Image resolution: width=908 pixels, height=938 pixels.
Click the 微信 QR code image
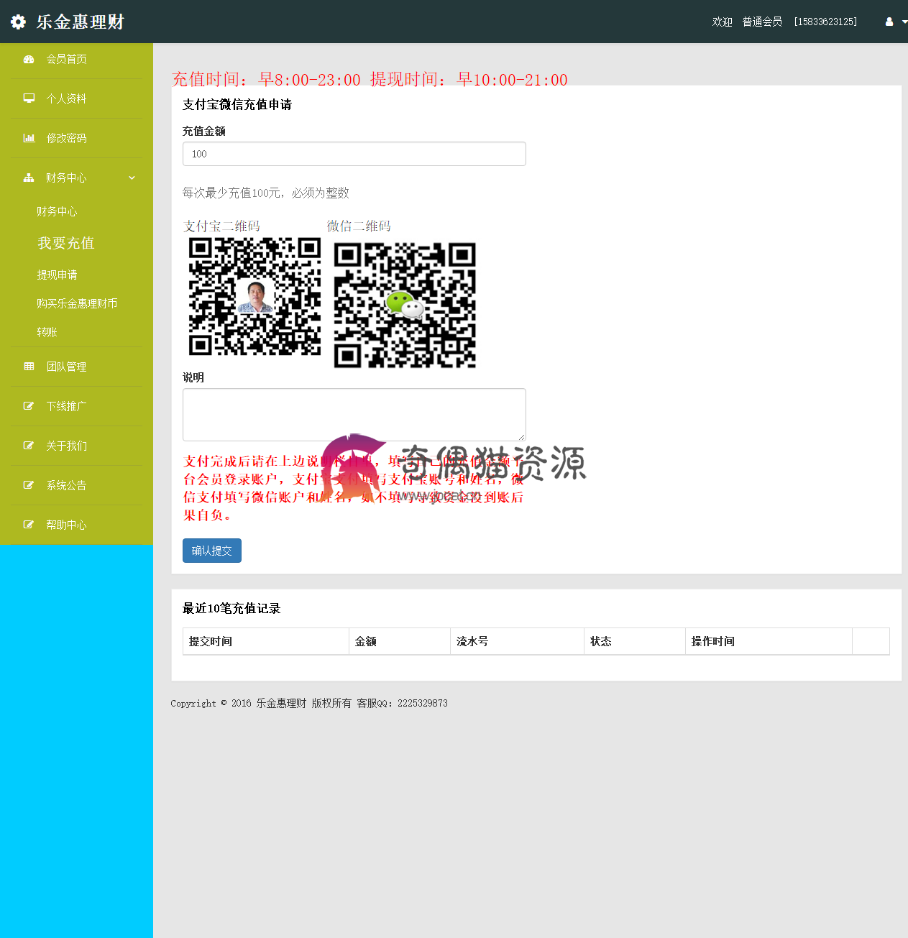(405, 305)
